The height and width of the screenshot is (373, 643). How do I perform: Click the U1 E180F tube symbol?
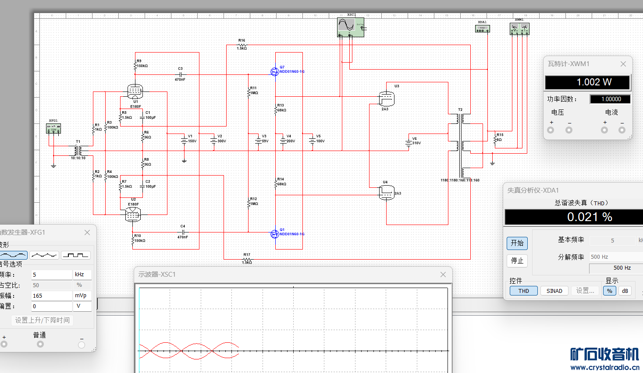135,91
